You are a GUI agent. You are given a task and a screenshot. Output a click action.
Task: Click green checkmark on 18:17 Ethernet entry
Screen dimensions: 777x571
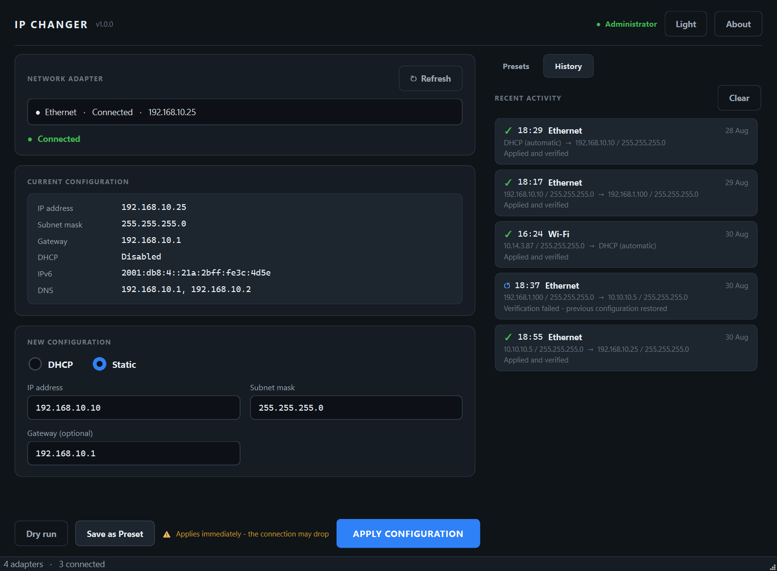[x=508, y=183]
